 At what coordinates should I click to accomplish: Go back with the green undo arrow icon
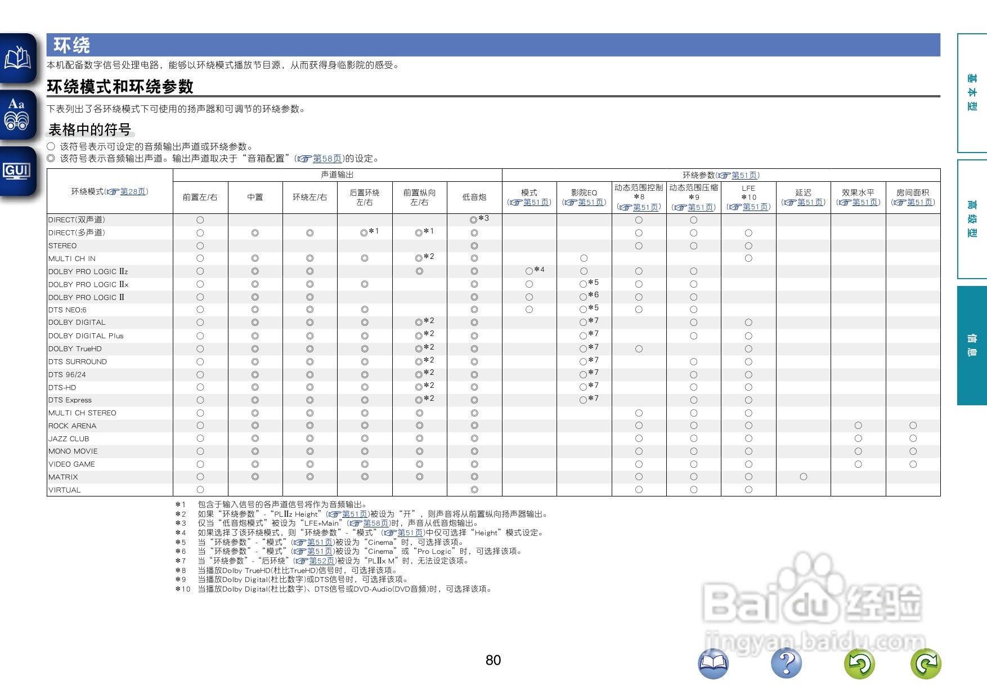point(859,663)
